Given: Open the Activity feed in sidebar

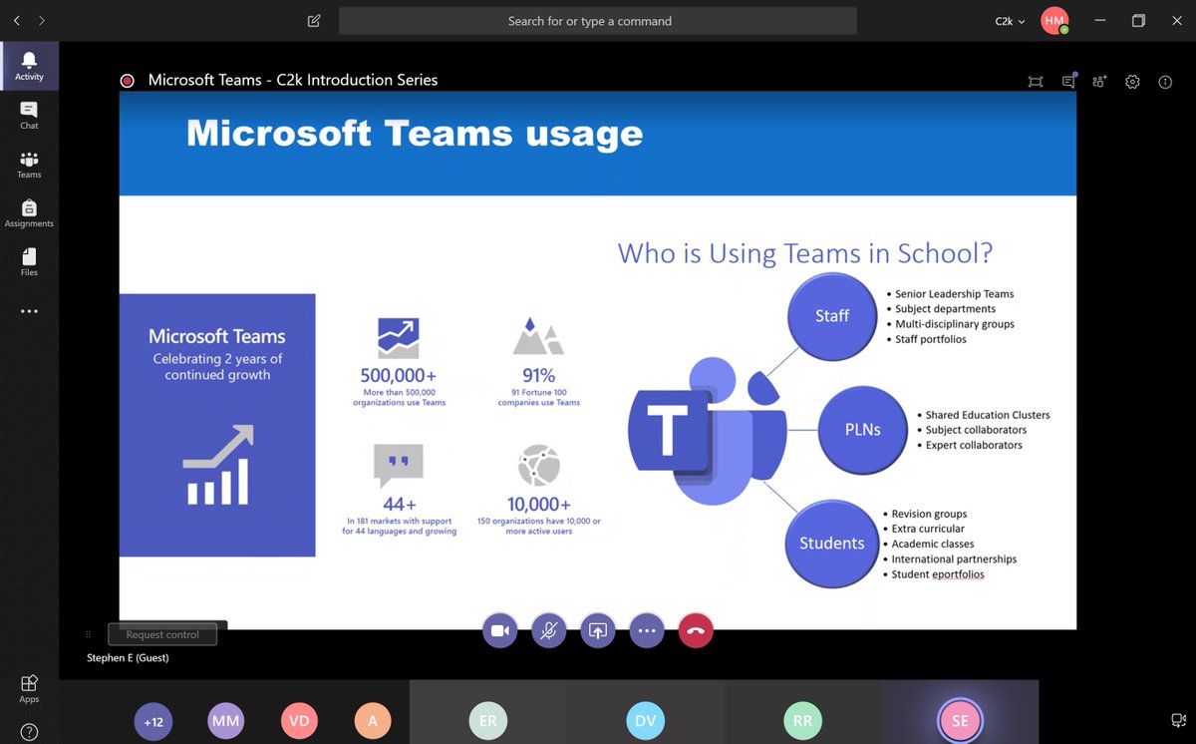Looking at the screenshot, I should tap(29, 65).
